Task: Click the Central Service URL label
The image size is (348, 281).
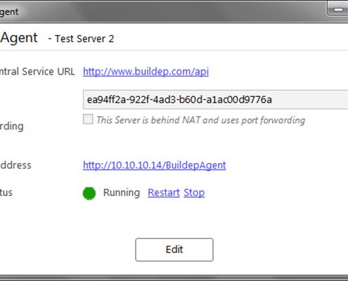Action: (37, 72)
